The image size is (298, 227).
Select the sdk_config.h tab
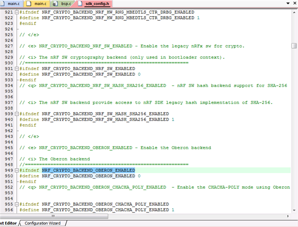[94, 4]
